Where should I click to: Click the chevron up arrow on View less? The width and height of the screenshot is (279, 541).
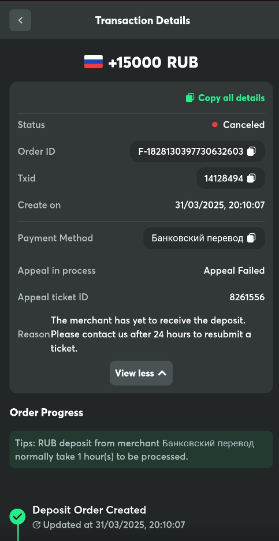tap(162, 373)
